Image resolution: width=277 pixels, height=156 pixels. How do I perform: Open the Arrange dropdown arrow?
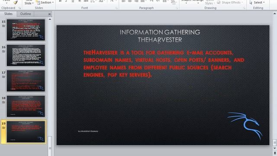click(198, 3)
